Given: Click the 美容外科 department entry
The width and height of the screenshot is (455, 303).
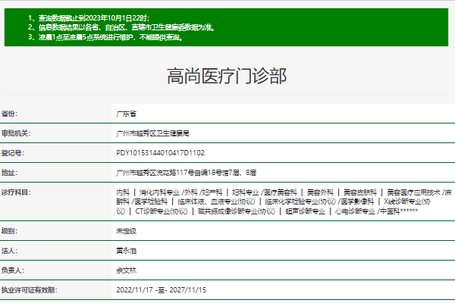Looking at the screenshot, I should point(320,192).
